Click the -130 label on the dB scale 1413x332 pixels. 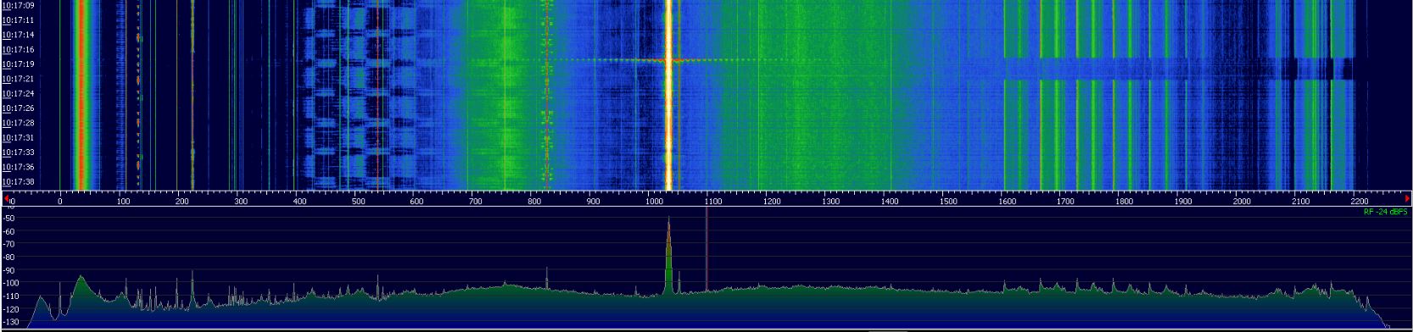11,322
